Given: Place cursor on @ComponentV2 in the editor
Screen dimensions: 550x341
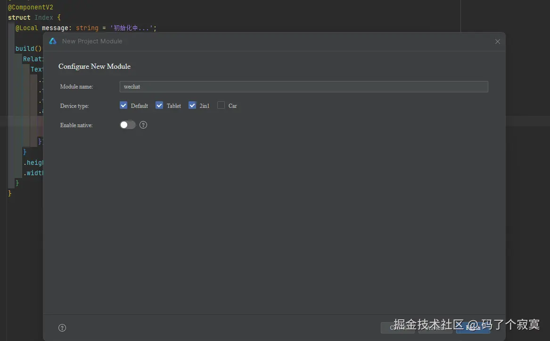Looking at the screenshot, I should (x=31, y=7).
